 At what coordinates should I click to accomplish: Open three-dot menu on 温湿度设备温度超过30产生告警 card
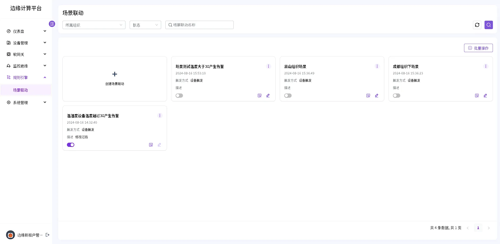(x=160, y=115)
